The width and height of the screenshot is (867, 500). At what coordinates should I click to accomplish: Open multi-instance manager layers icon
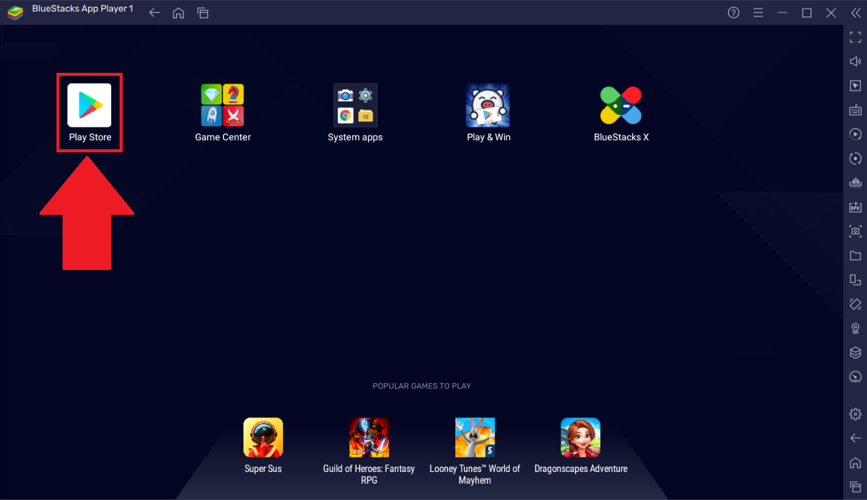point(855,353)
